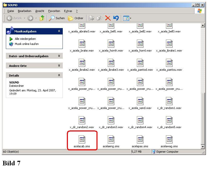Select the x_acela_sand.wav file
This screenshot has height=170, width=208.
click(140, 101)
